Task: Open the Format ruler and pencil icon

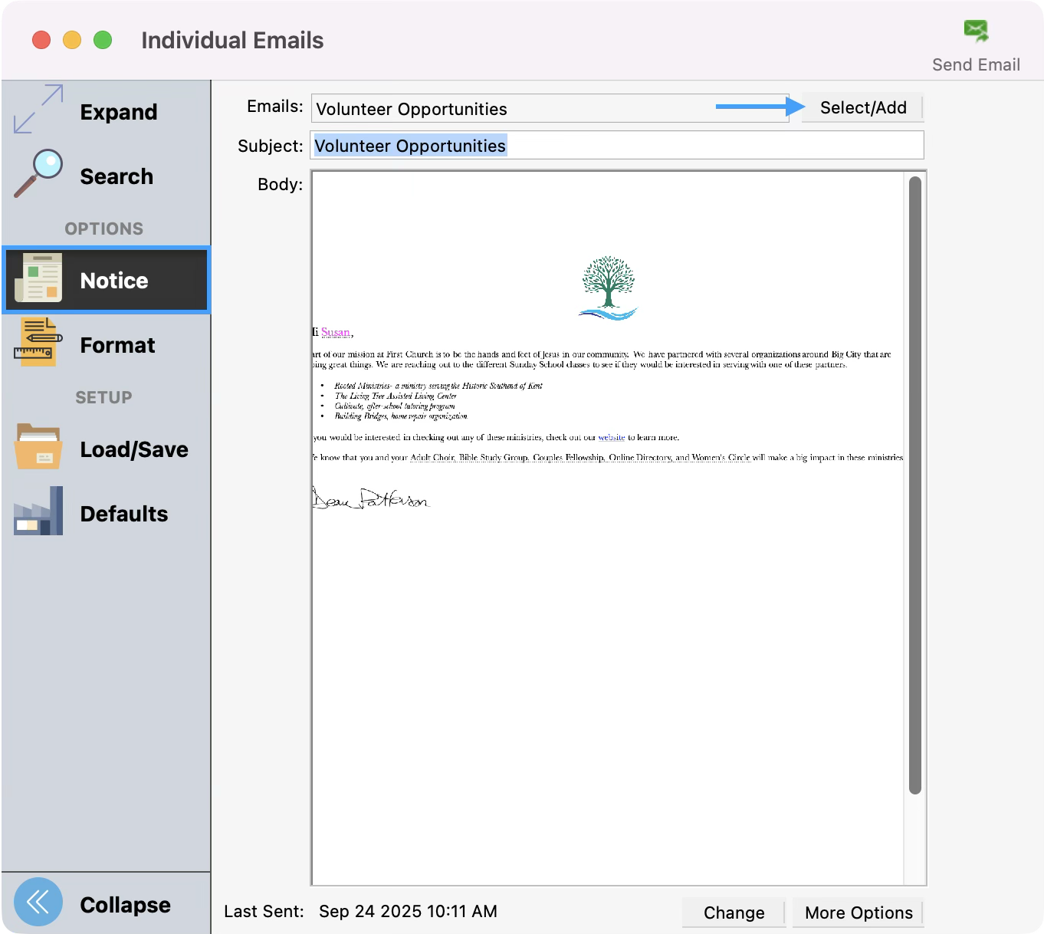Action: pyautogui.click(x=38, y=342)
